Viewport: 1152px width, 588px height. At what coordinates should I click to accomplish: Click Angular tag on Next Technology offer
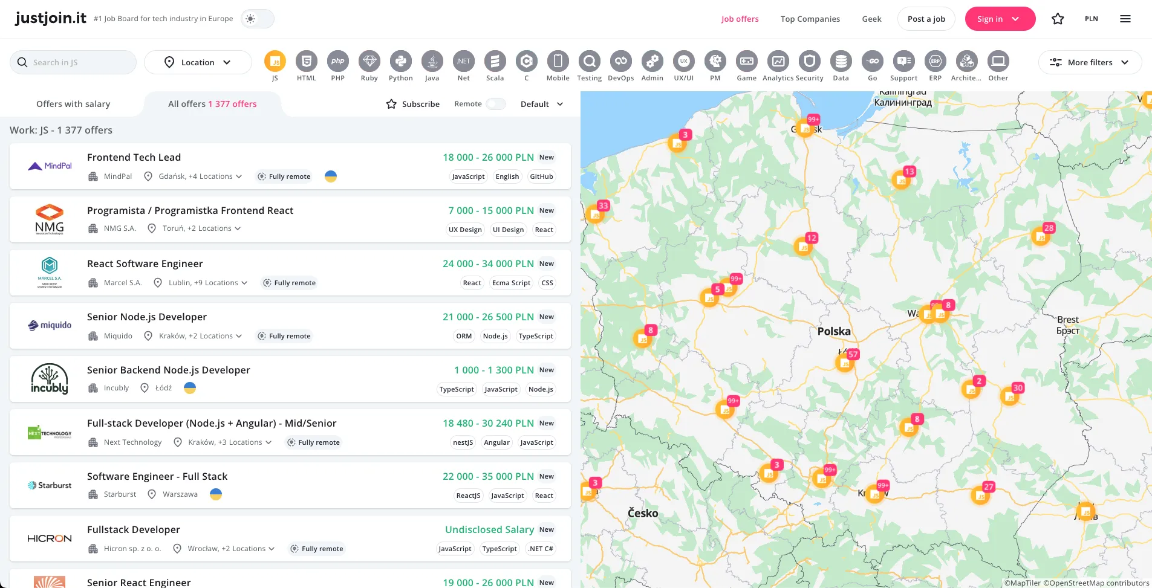tap(496, 442)
